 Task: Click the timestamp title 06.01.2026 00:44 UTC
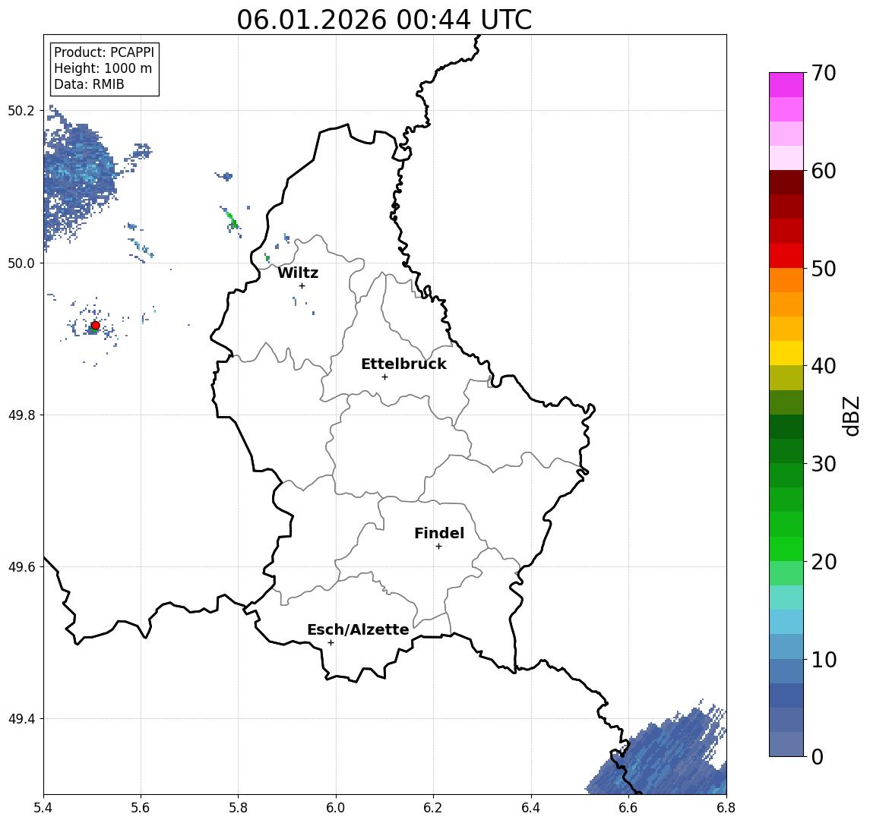[x=384, y=20]
